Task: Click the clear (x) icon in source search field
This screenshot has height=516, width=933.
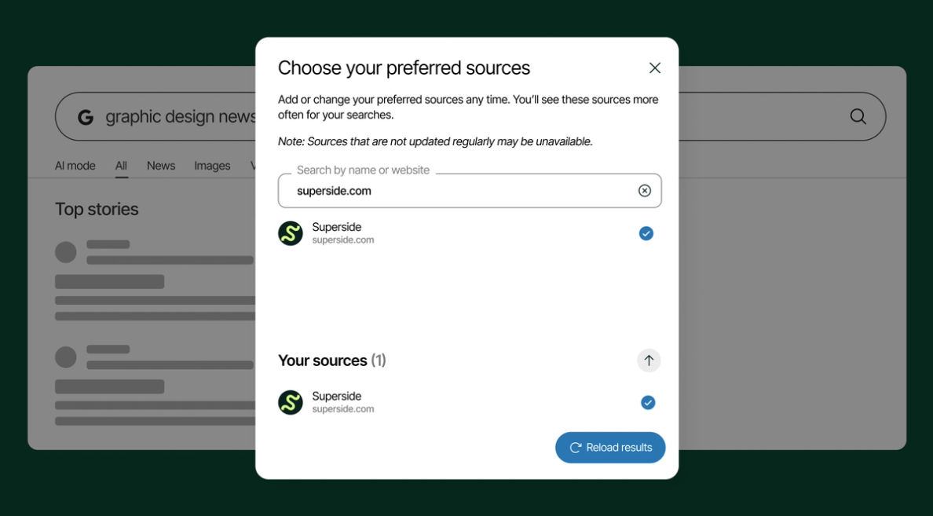Action: coord(644,190)
